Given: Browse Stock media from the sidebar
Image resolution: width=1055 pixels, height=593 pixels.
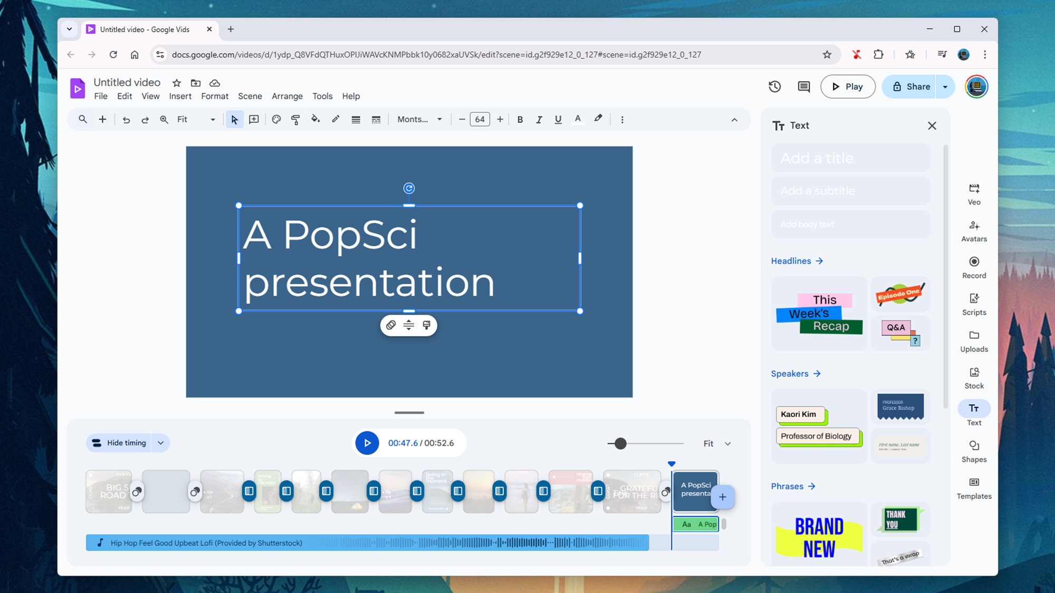Looking at the screenshot, I should (973, 377).
